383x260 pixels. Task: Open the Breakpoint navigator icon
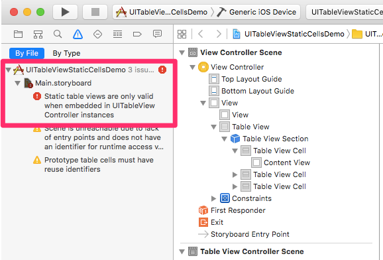[137, 34]
